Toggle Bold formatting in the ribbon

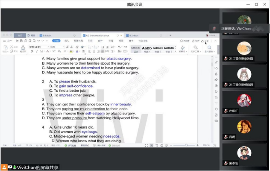pyautogui.click(x=32, y=51)
